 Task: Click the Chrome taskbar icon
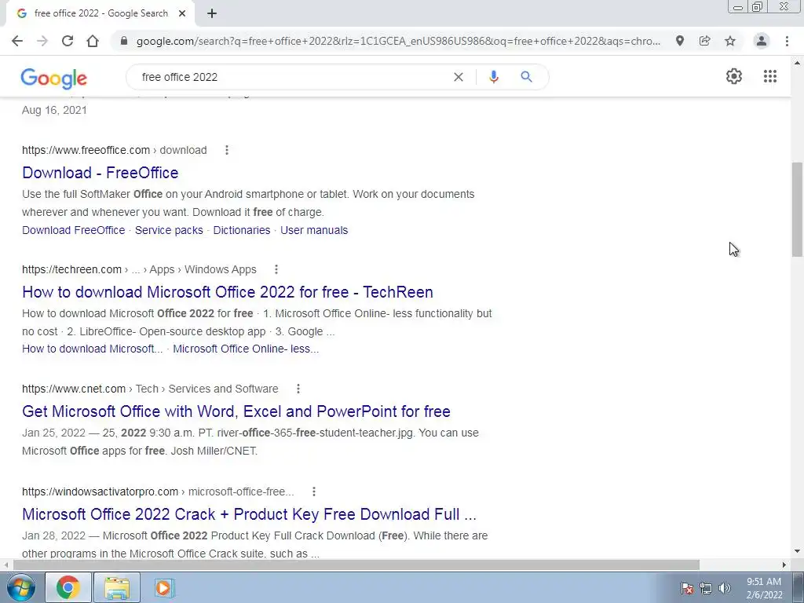68,587
